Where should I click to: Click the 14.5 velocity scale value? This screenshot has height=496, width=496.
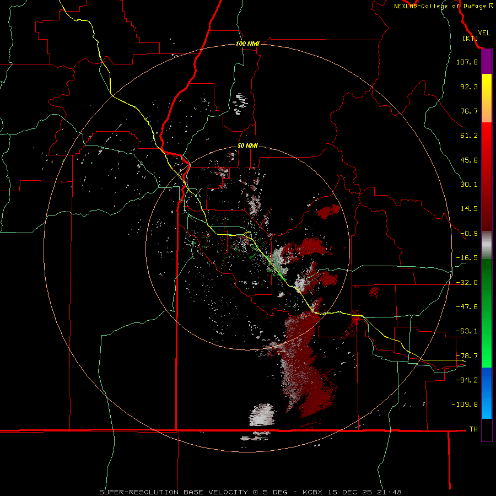469,209
